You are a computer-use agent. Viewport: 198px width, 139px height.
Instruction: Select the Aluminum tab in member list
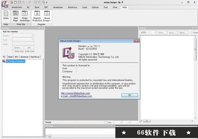click(24, 57)
